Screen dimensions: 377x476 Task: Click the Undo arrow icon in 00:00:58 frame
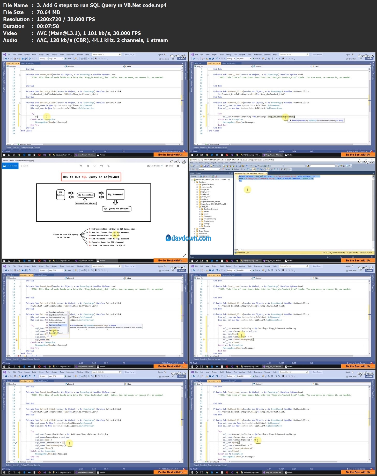pos(30,59)
